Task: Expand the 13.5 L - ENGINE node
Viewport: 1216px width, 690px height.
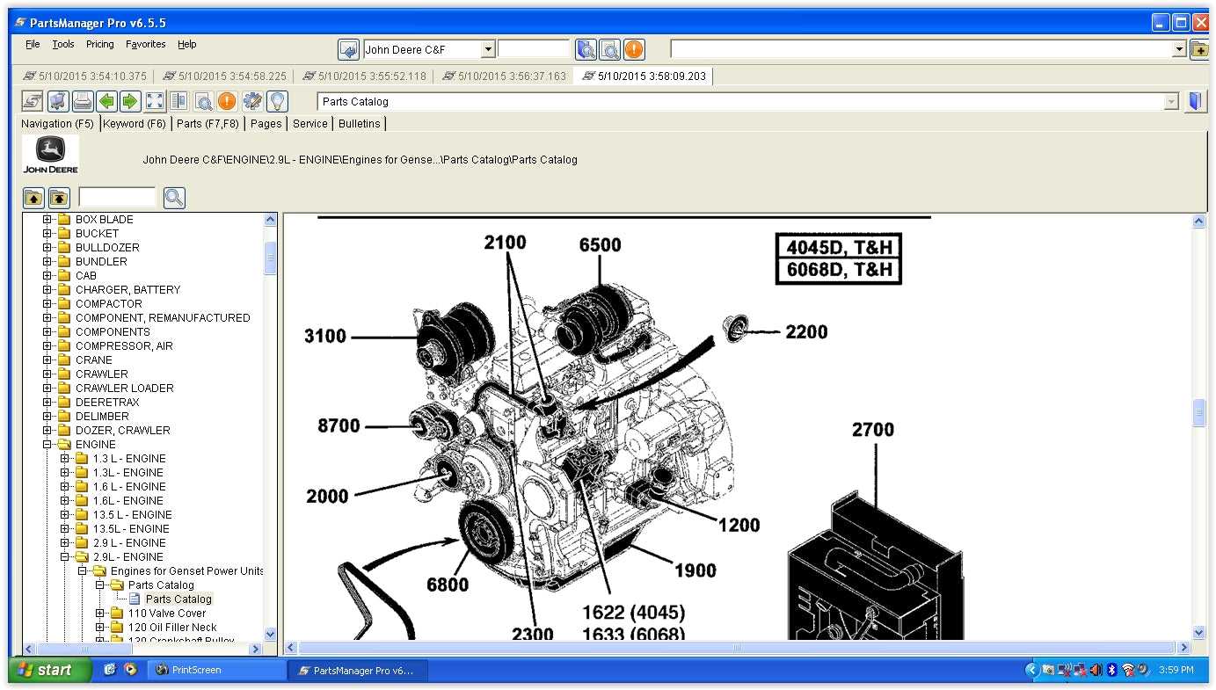Action: 65,515
